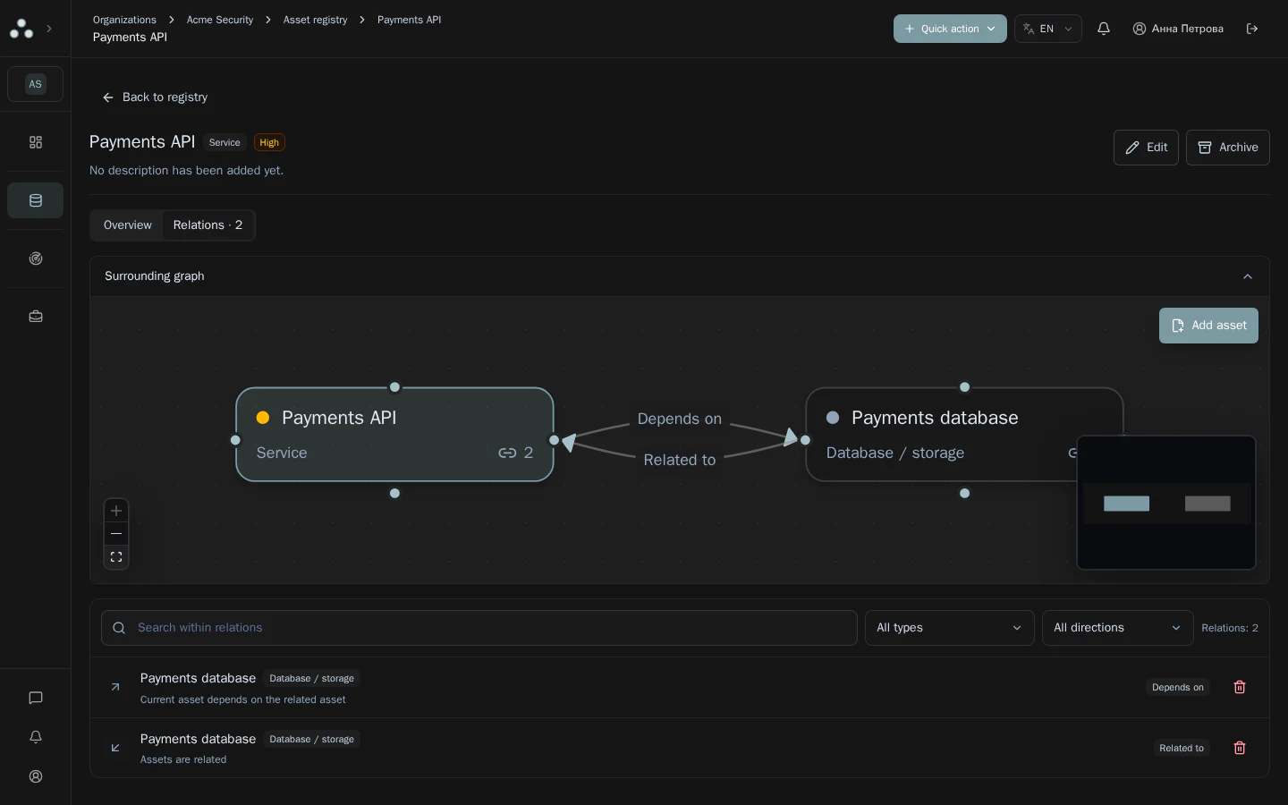Click the Relations: 2 counter text

(x=1229, y=628)
